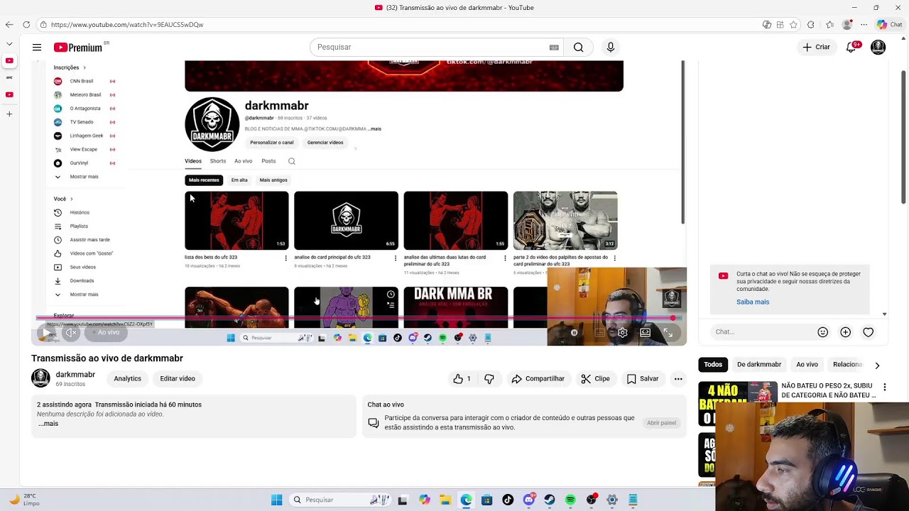Refresh the page in the browser
The width and height of the screenshot is (909, 511).
tap(26, 25)
